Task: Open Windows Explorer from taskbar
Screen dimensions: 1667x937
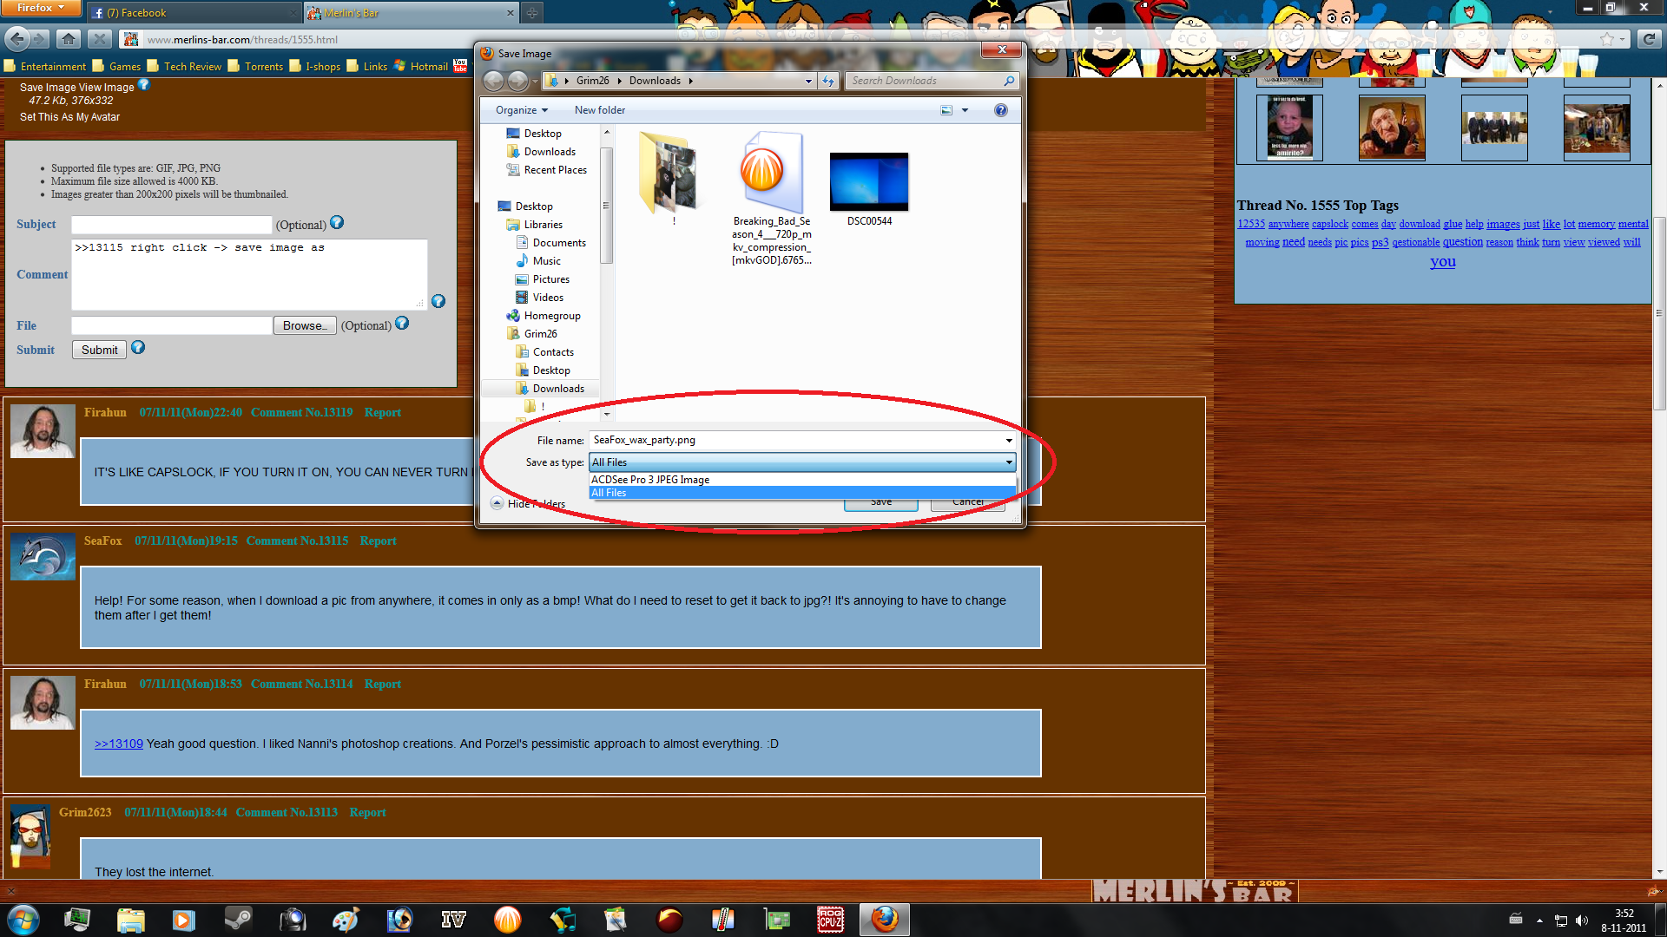Action: 130,919
